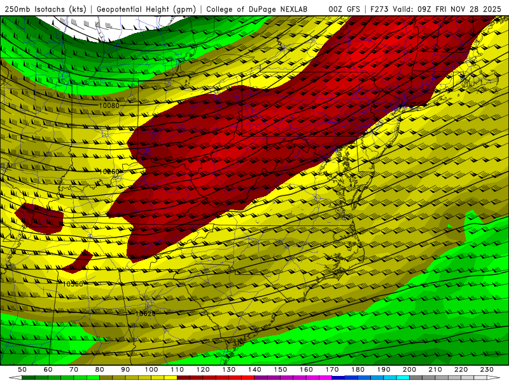Click the 10620 height contour label

145,314
